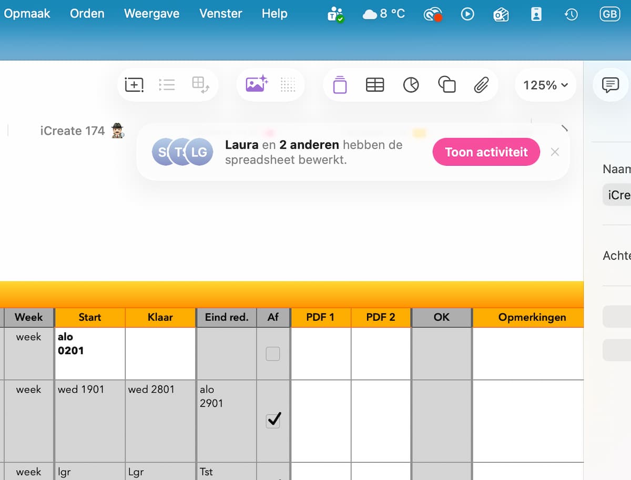Insert a table using the table icon
This screenshot has width=631, height=480.
click(375, 85)
